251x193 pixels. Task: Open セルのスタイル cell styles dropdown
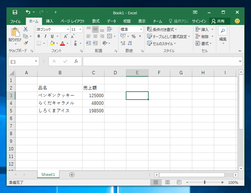click(x=161, y=44)
